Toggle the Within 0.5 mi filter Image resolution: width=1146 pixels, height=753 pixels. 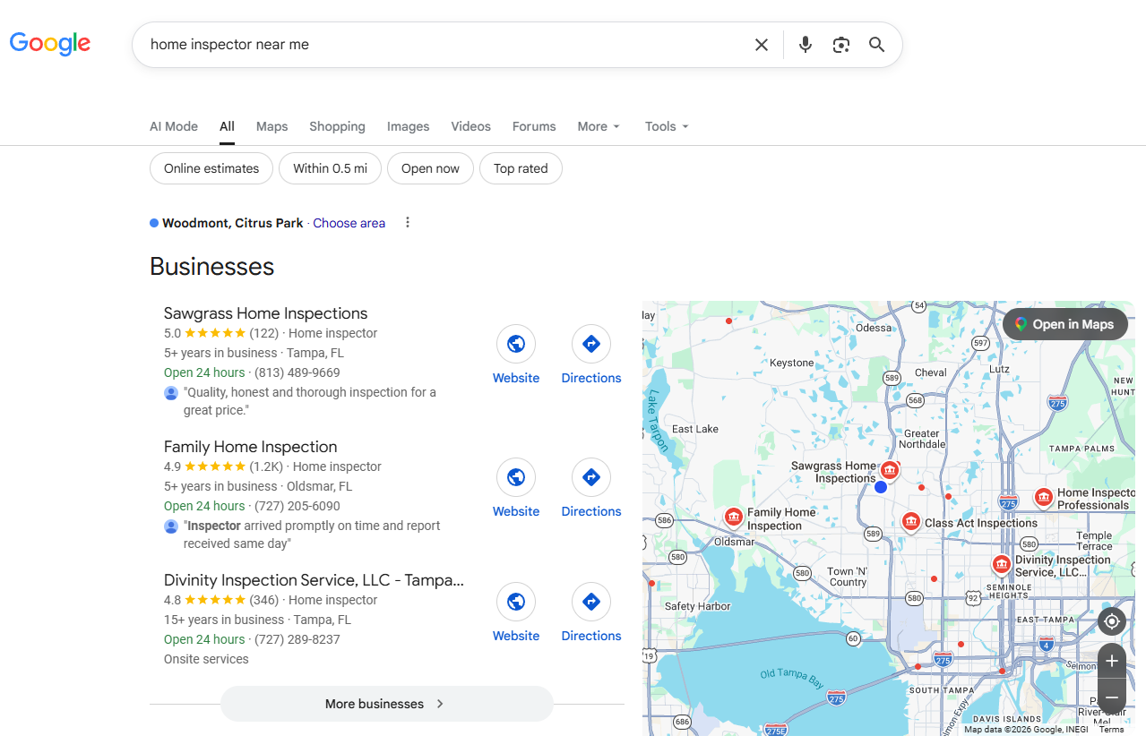coord(331,168)
